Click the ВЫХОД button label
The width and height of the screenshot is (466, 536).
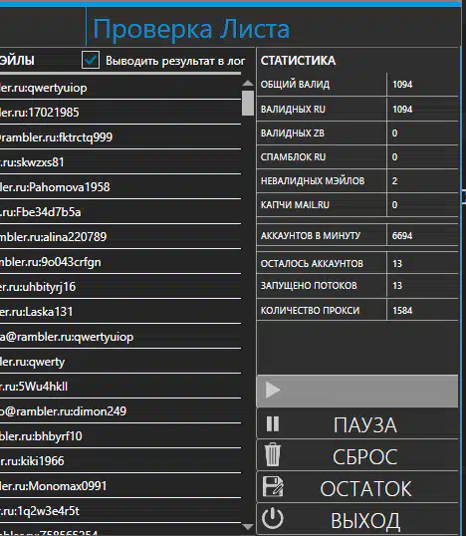pyautogui.click(x=365, y=521)
